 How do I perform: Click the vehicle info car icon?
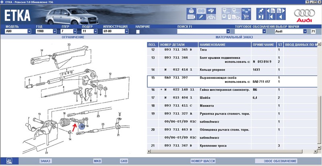[211, 17]
